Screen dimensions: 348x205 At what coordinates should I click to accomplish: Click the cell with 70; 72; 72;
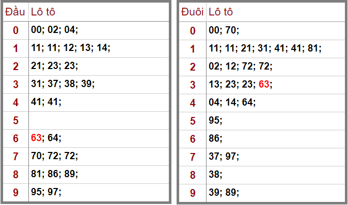point(99,157)
